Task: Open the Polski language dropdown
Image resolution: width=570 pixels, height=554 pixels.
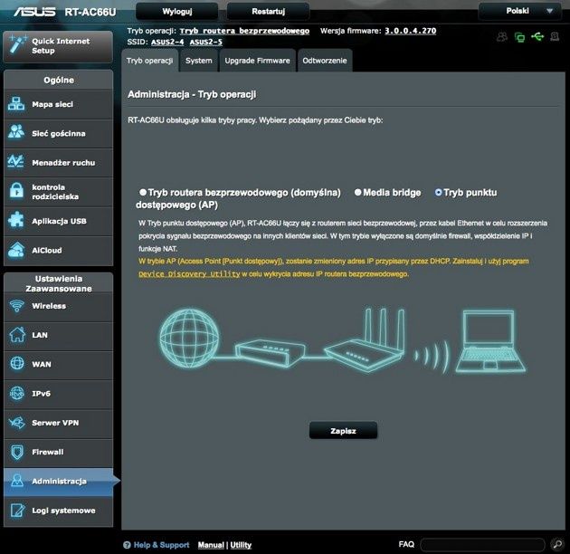Action: click(522, 11)
